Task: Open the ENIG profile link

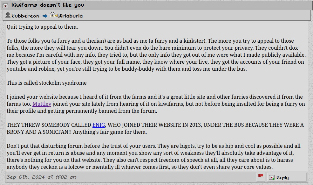Action: point(99,125)
